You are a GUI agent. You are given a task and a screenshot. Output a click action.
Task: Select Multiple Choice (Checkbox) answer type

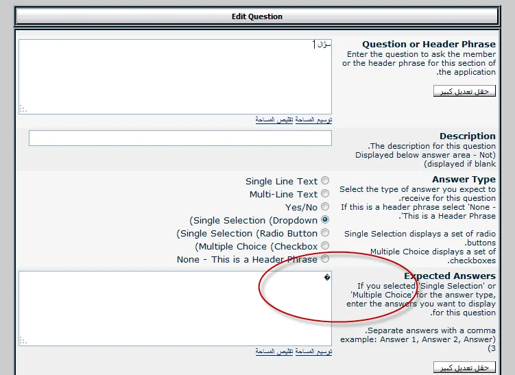point(325,246)
